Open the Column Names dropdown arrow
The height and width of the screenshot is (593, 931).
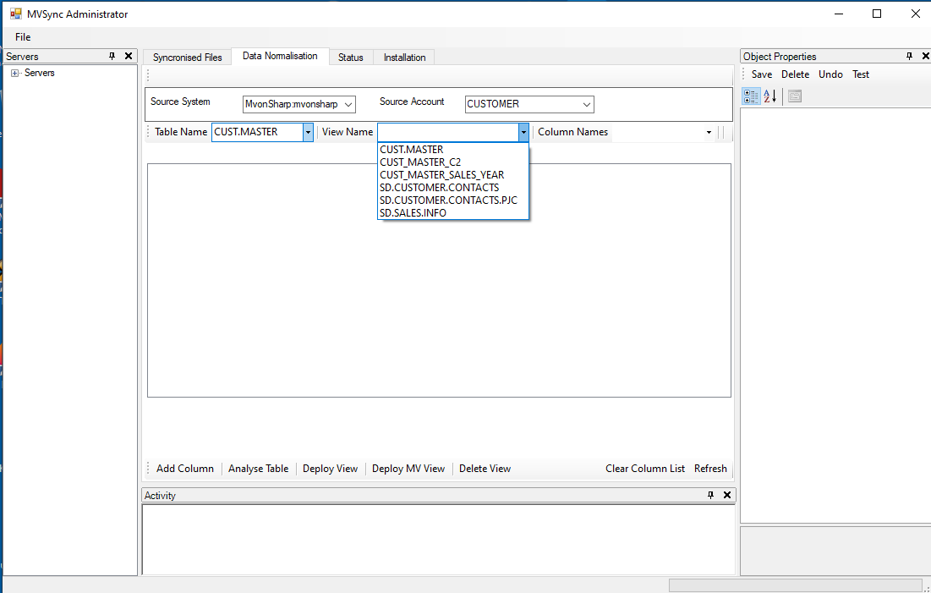(709, 132)
